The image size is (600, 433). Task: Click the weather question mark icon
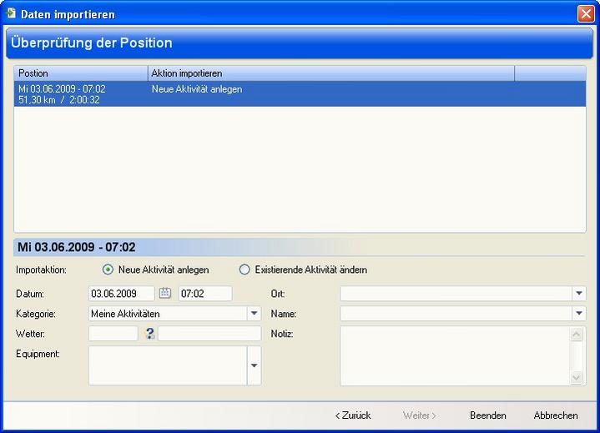click(x=149, y=334)
